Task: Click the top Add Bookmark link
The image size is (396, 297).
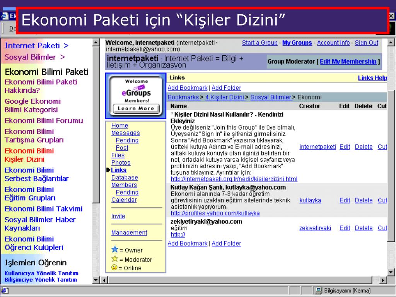Action: pyautogui.click(x=188, y=88)
